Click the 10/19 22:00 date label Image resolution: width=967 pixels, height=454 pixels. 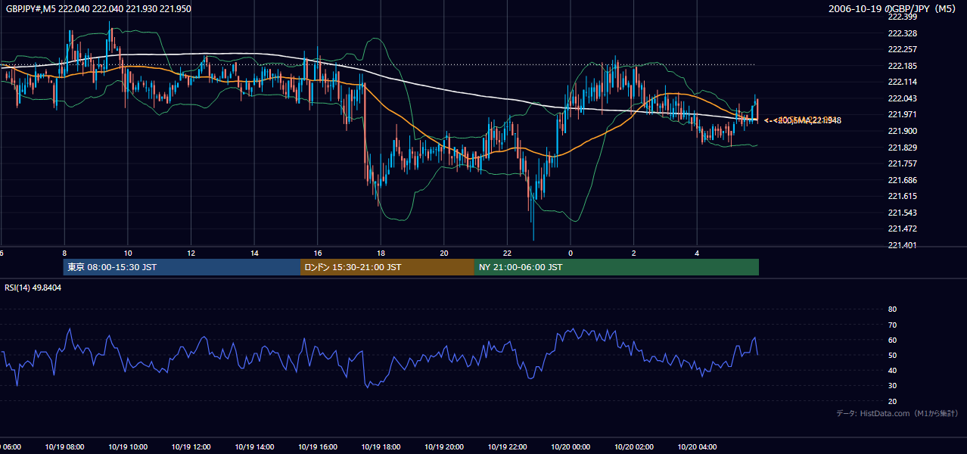click(x=507, y=447)
